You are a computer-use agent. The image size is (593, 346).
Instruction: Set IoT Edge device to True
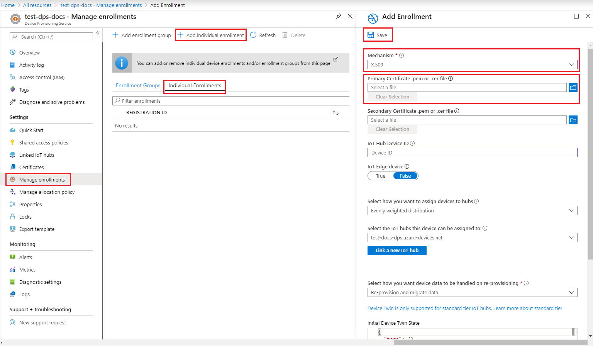pyautogui.click(x=381, y=176)
